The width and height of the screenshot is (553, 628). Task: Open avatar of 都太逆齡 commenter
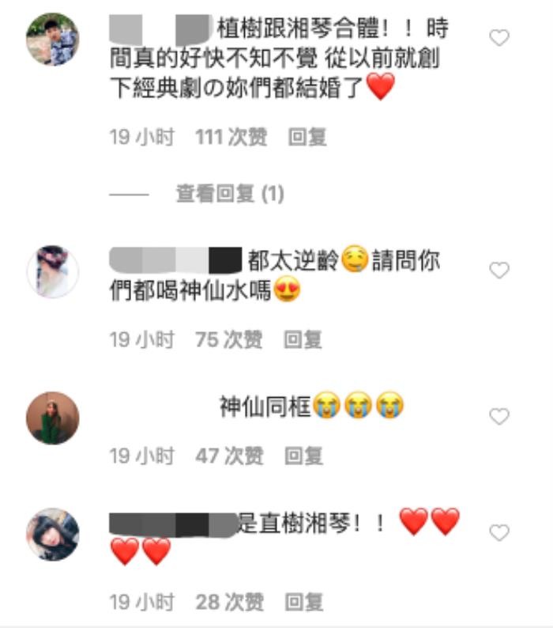pyautogui.click(x=53, y=271)
